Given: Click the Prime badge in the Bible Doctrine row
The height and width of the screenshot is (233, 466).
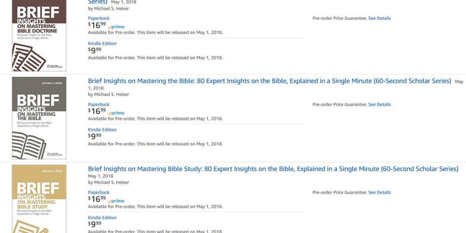Looking at the screenshot, I should click(x=116, y=27).
